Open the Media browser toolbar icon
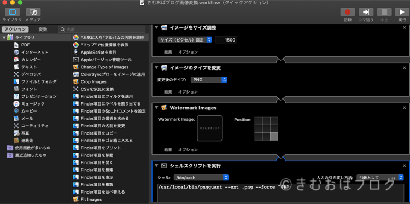Screen dimensions: 410x204 33,12
